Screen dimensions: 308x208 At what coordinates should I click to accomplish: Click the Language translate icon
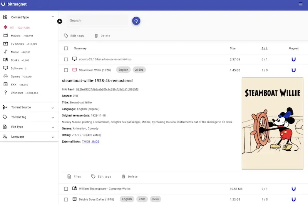pos(5,136)
